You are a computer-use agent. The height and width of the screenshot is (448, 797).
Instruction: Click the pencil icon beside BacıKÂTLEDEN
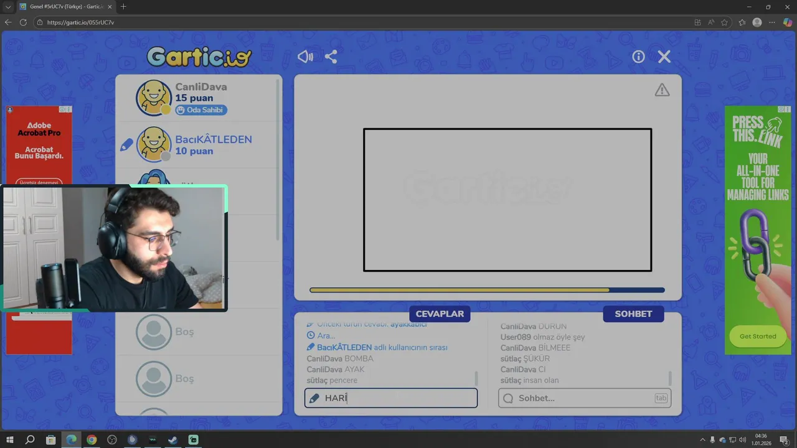click(x=127, y=145)
